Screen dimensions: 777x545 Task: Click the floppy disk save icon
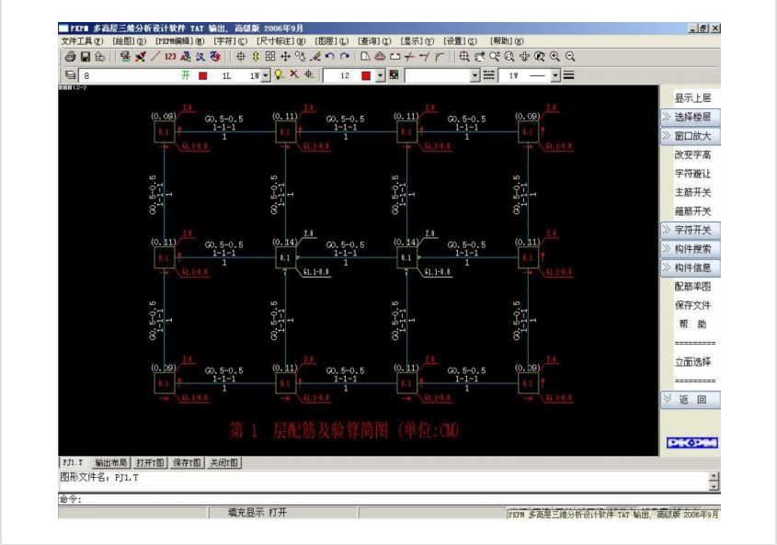point(86,57)
